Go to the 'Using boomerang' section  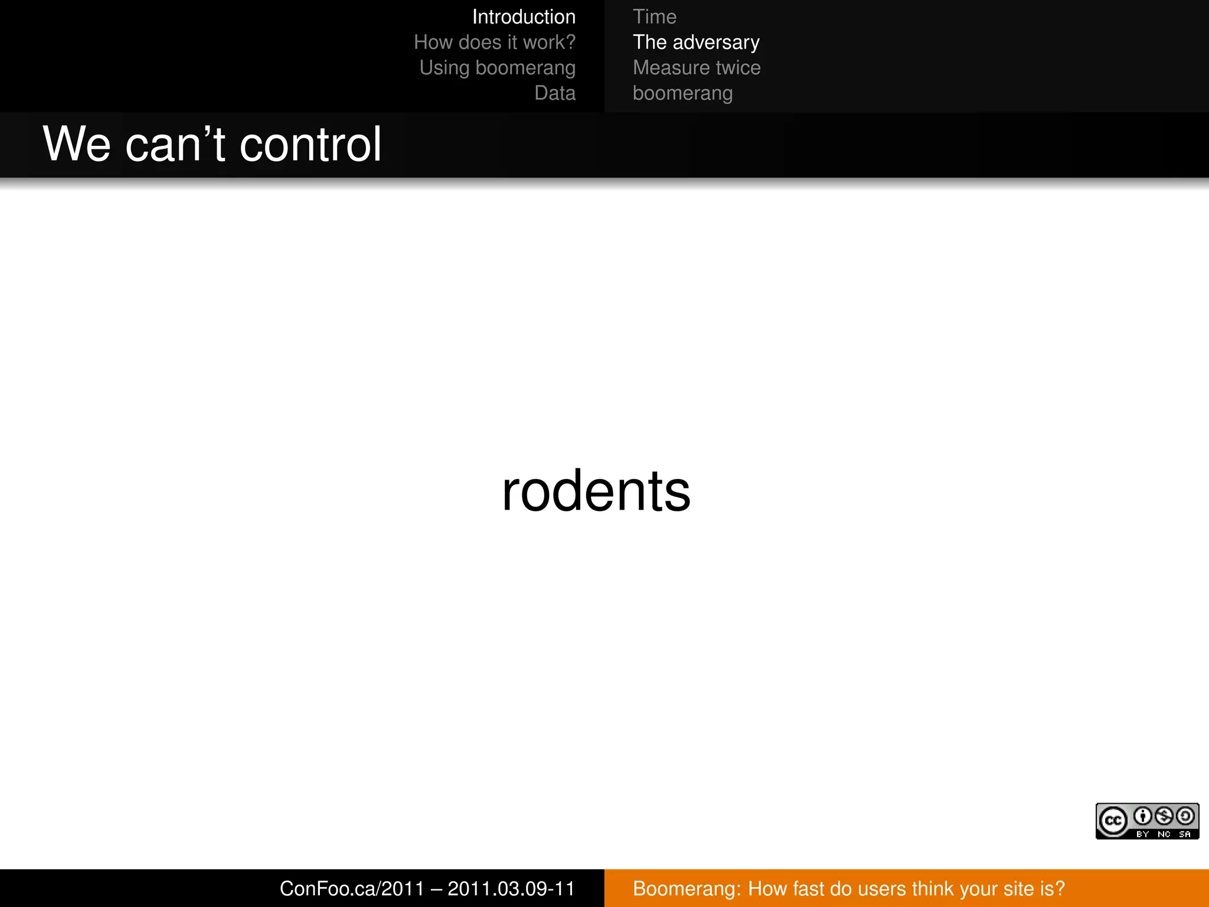click(498, 68)
